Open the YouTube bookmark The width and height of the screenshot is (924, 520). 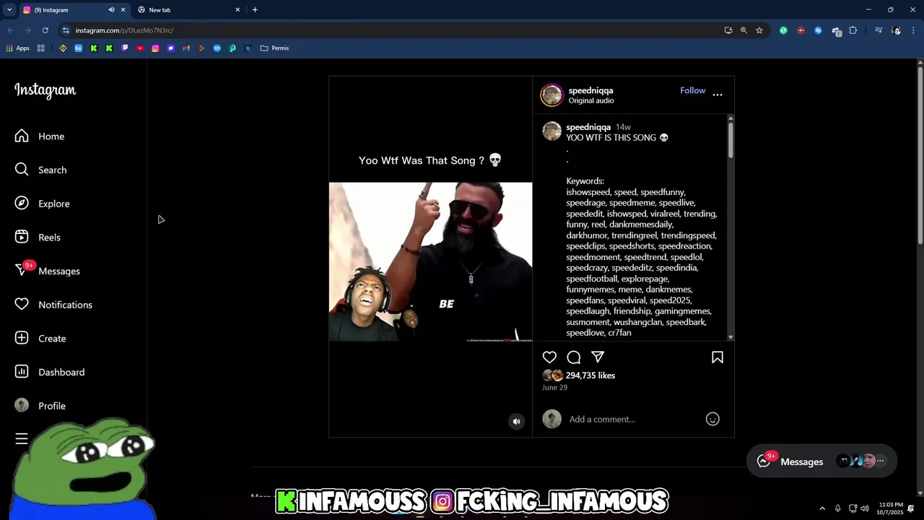[140, 48]
